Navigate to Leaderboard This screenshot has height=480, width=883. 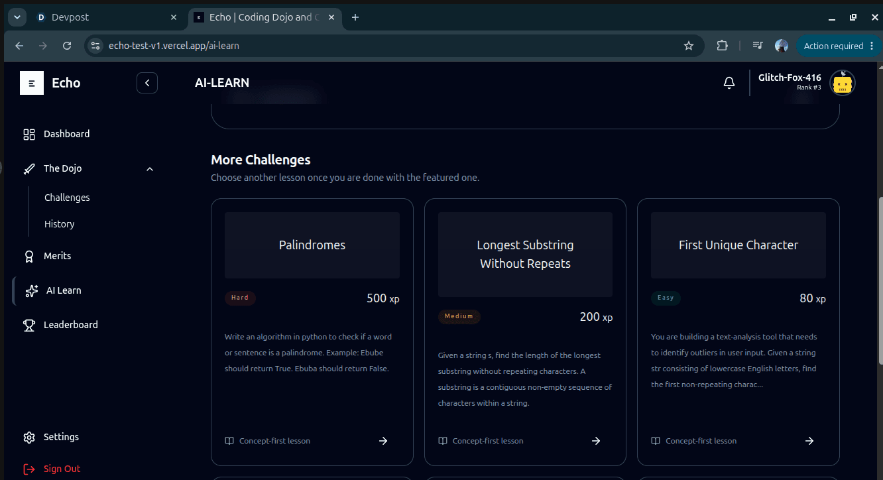click(x=71, y=325)
